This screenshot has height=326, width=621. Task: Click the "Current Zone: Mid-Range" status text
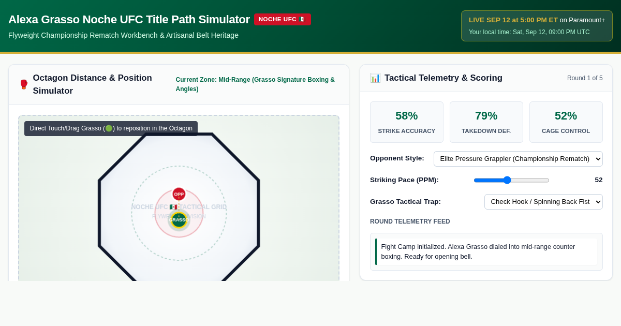click(255, 84)
